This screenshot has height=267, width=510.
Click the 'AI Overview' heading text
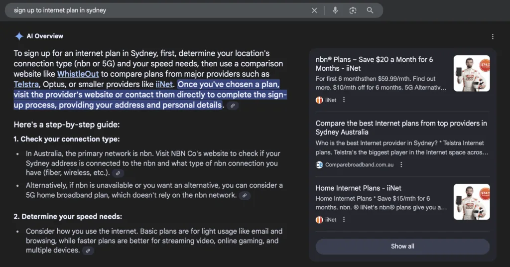click(x=45, y=36)
